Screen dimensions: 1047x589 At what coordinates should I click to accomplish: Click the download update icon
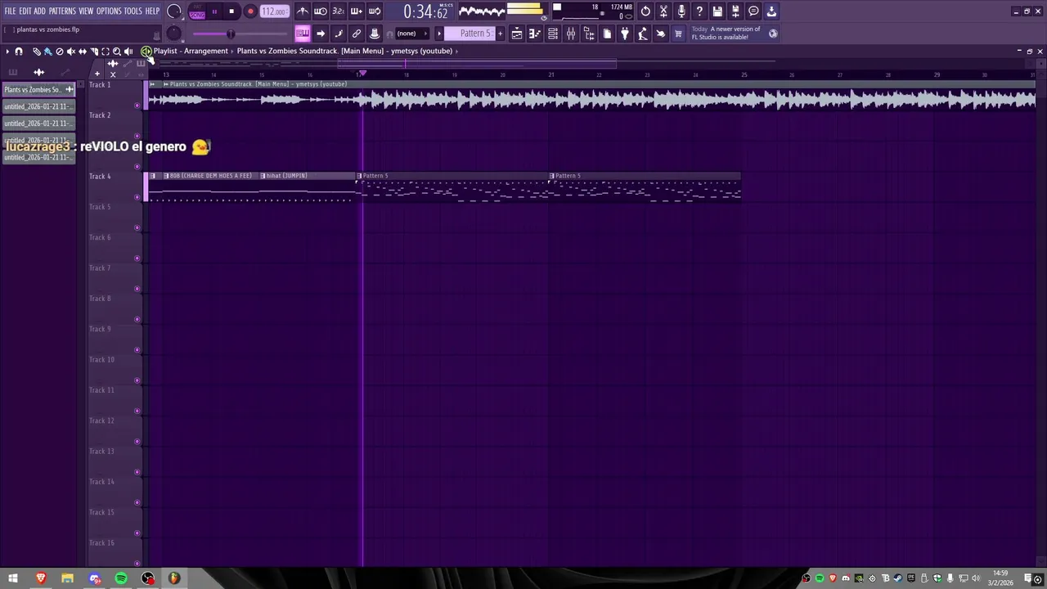(771, 11)
